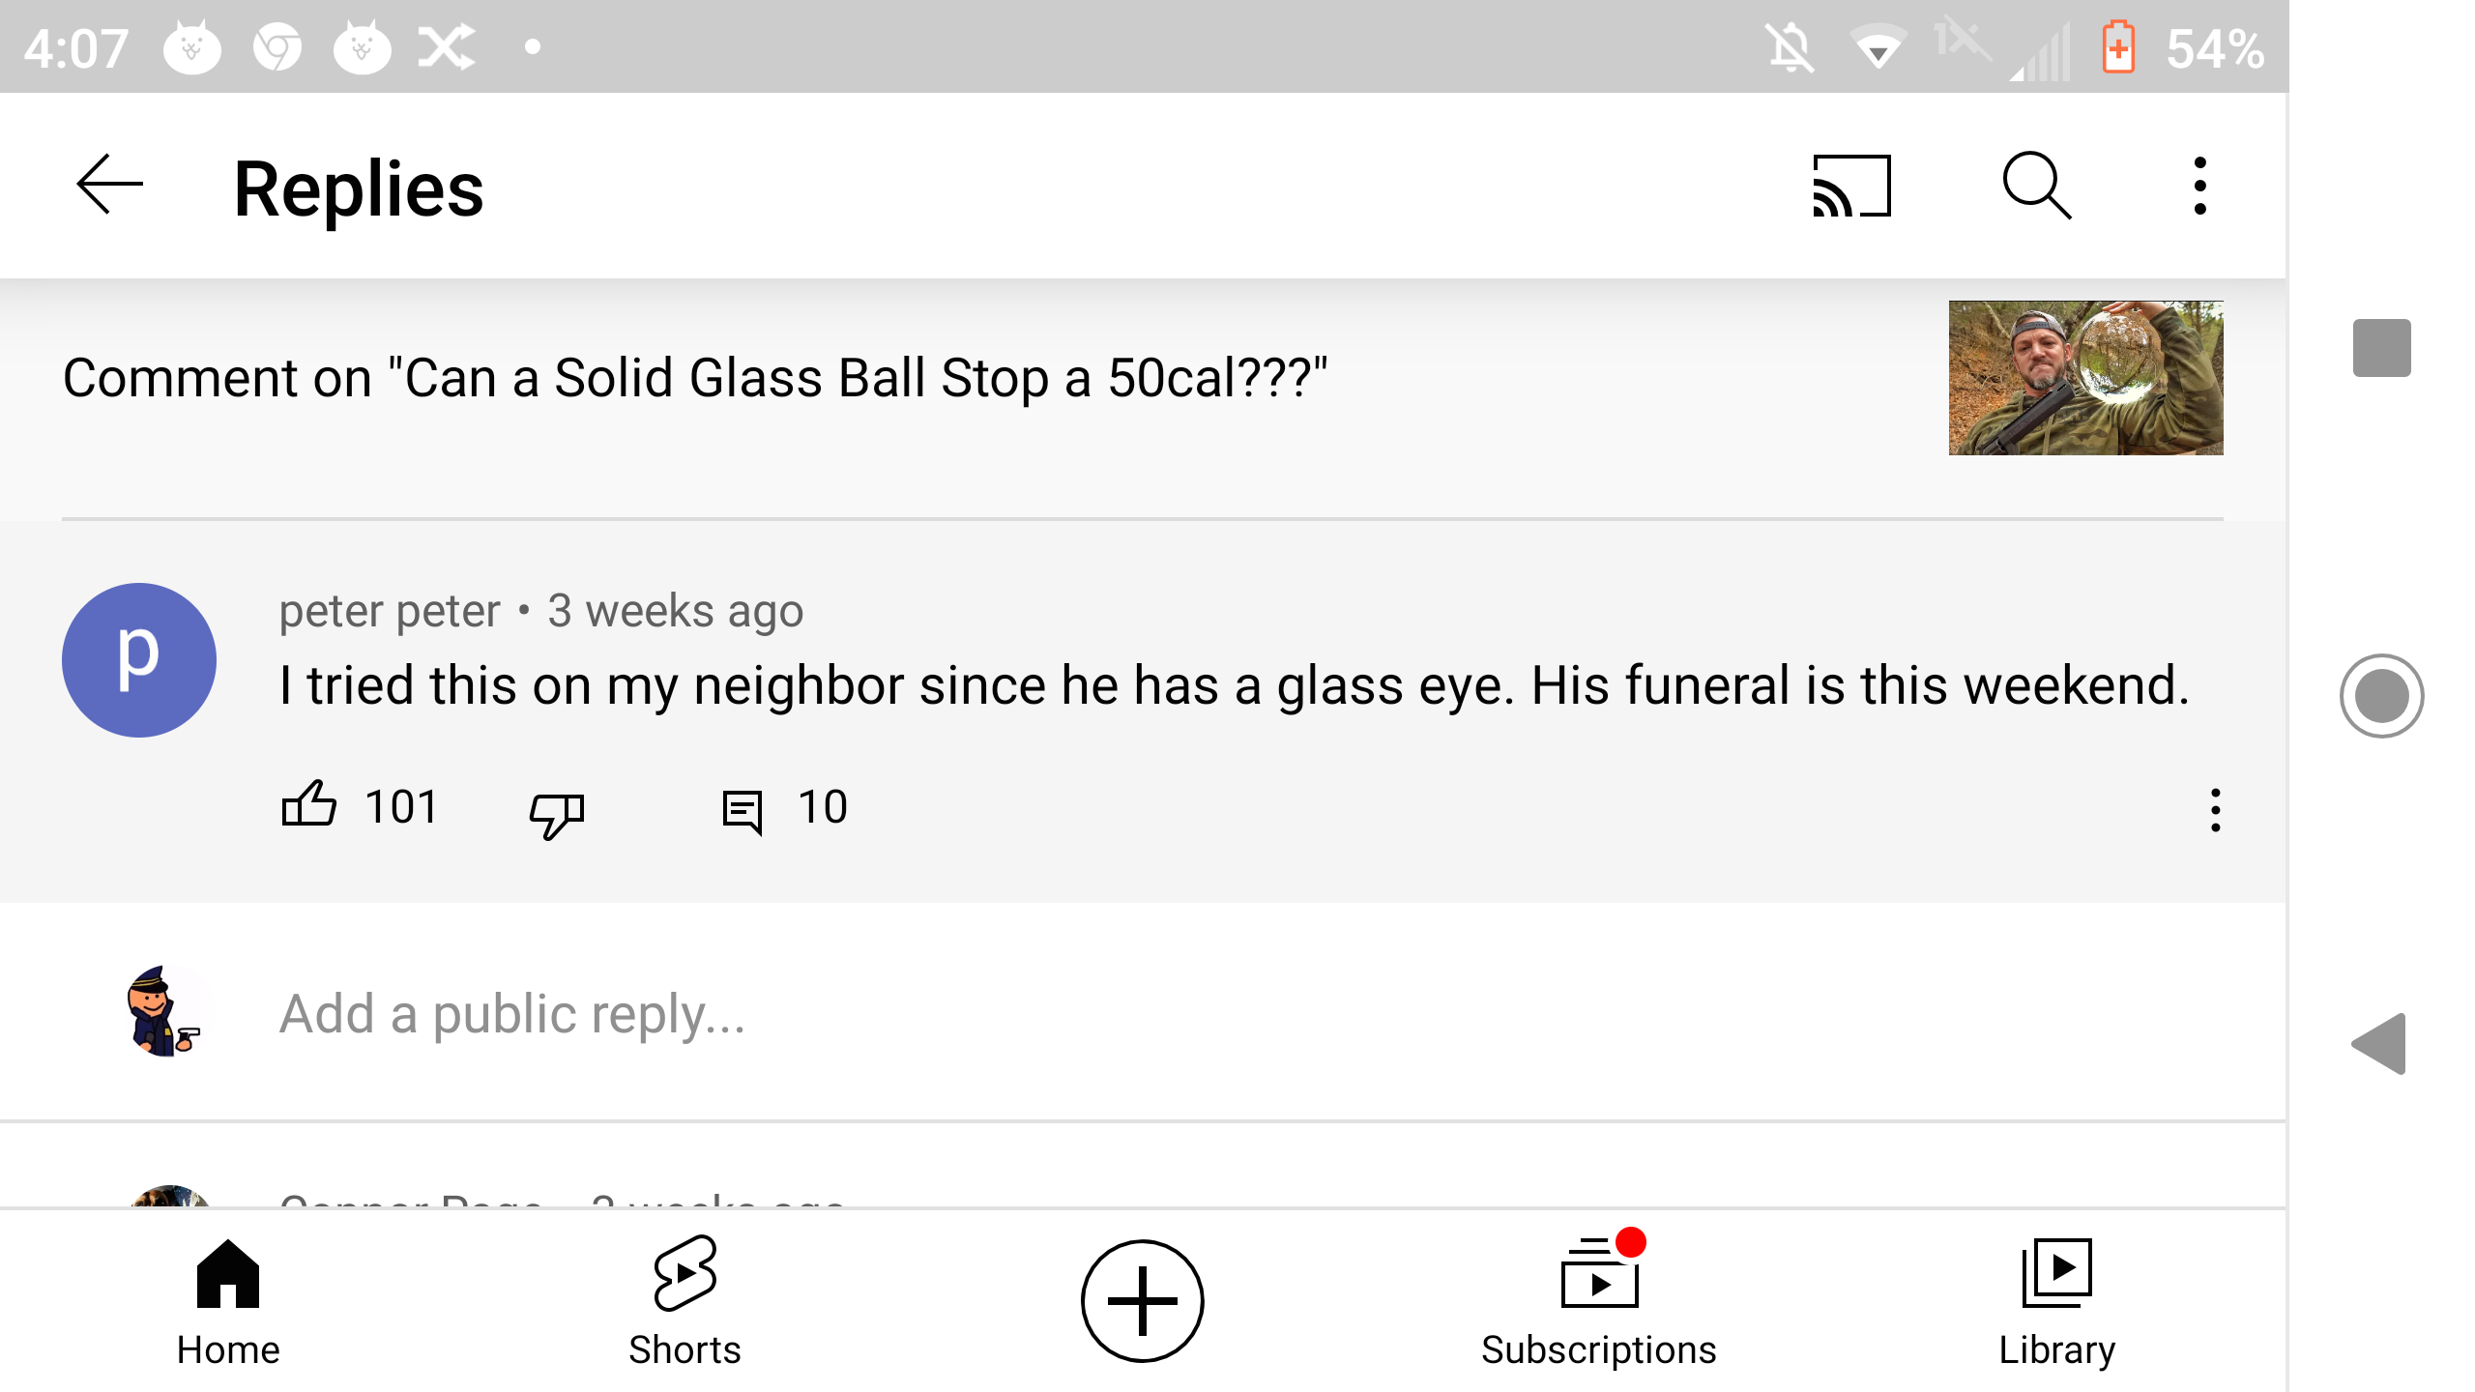Like peter peter's comment
The image size is (2475, 1392).
(309, 805)
